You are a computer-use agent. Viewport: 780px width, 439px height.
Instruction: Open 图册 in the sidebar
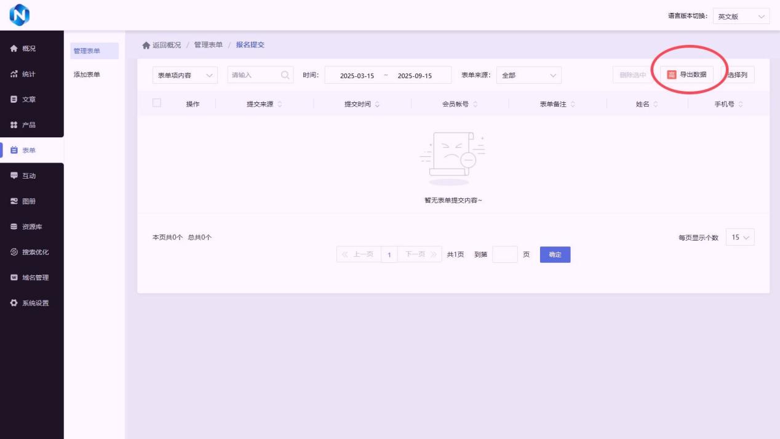click(x=28, y=201)
